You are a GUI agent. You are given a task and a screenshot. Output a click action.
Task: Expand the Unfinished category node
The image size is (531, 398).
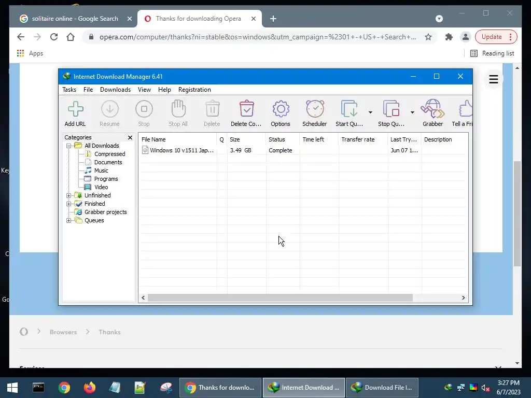click(x=69, y=195)
